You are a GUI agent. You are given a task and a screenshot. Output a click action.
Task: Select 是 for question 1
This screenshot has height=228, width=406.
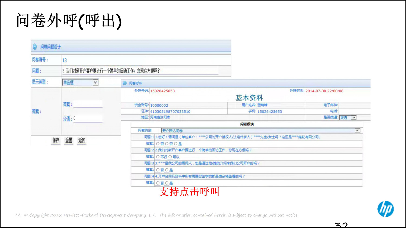point(176,144)
